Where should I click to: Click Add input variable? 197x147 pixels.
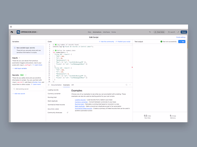[x=20, y=68]
